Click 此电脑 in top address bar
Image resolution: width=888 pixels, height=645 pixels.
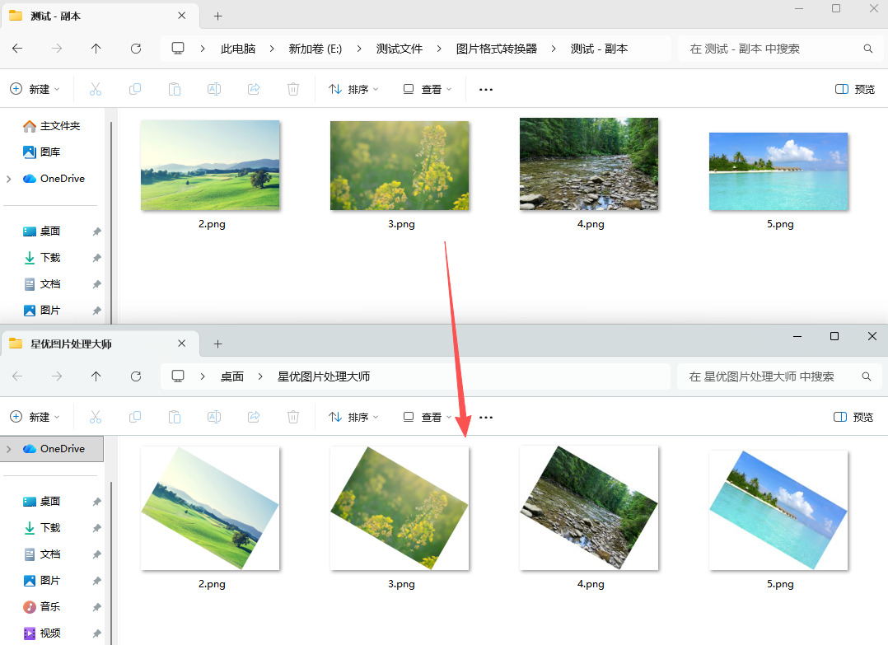point(238,49)
